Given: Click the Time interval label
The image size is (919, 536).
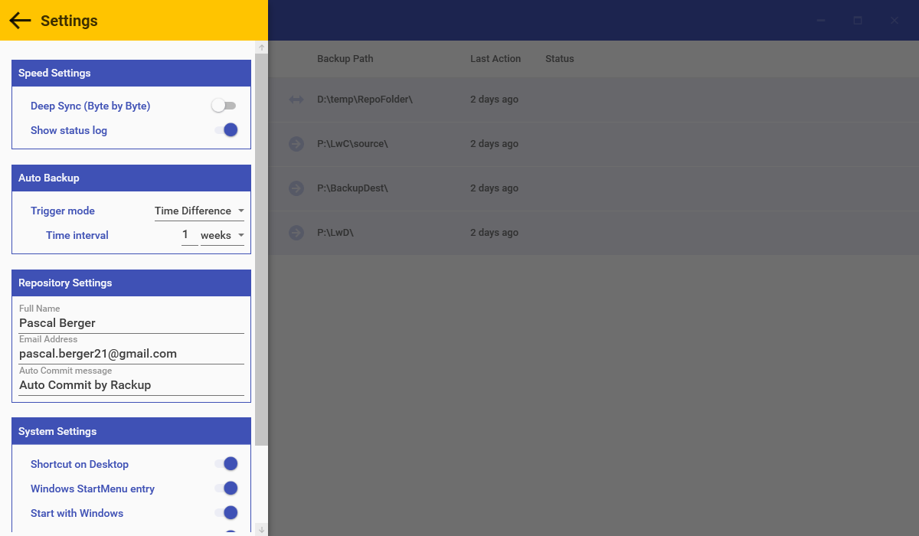Looking at the screenshot, I should tap(77, 236).
